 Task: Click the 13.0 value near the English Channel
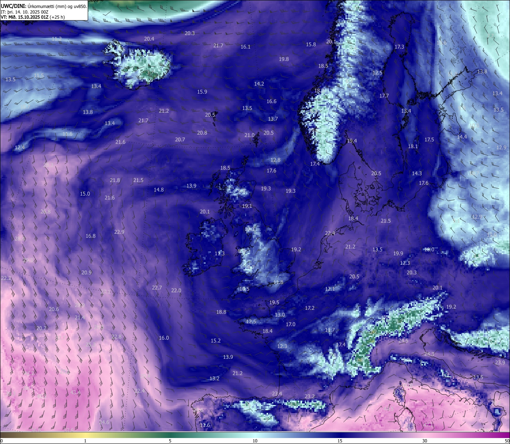click(280, 315)
